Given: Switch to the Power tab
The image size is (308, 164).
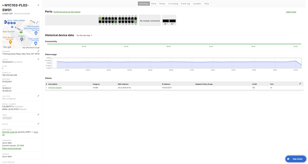Looking at the screenshot, I should click(162, 4).
